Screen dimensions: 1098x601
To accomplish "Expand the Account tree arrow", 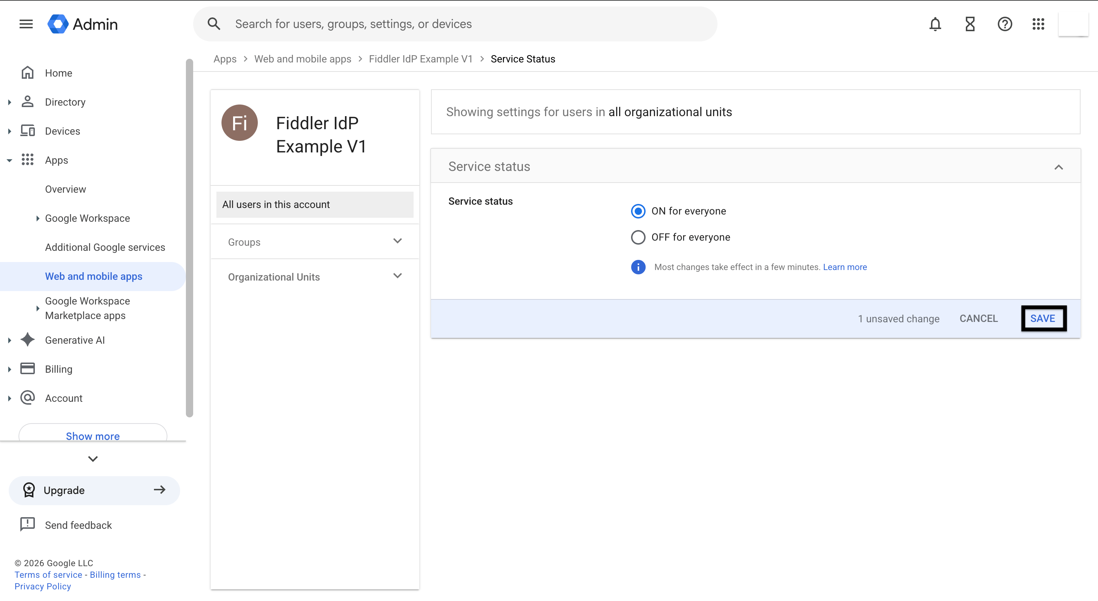I will tap(9, 398).
